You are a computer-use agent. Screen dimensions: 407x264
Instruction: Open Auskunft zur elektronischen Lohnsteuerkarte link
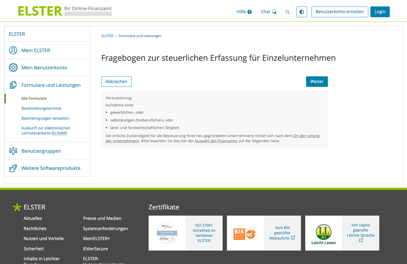coord(46,131)
